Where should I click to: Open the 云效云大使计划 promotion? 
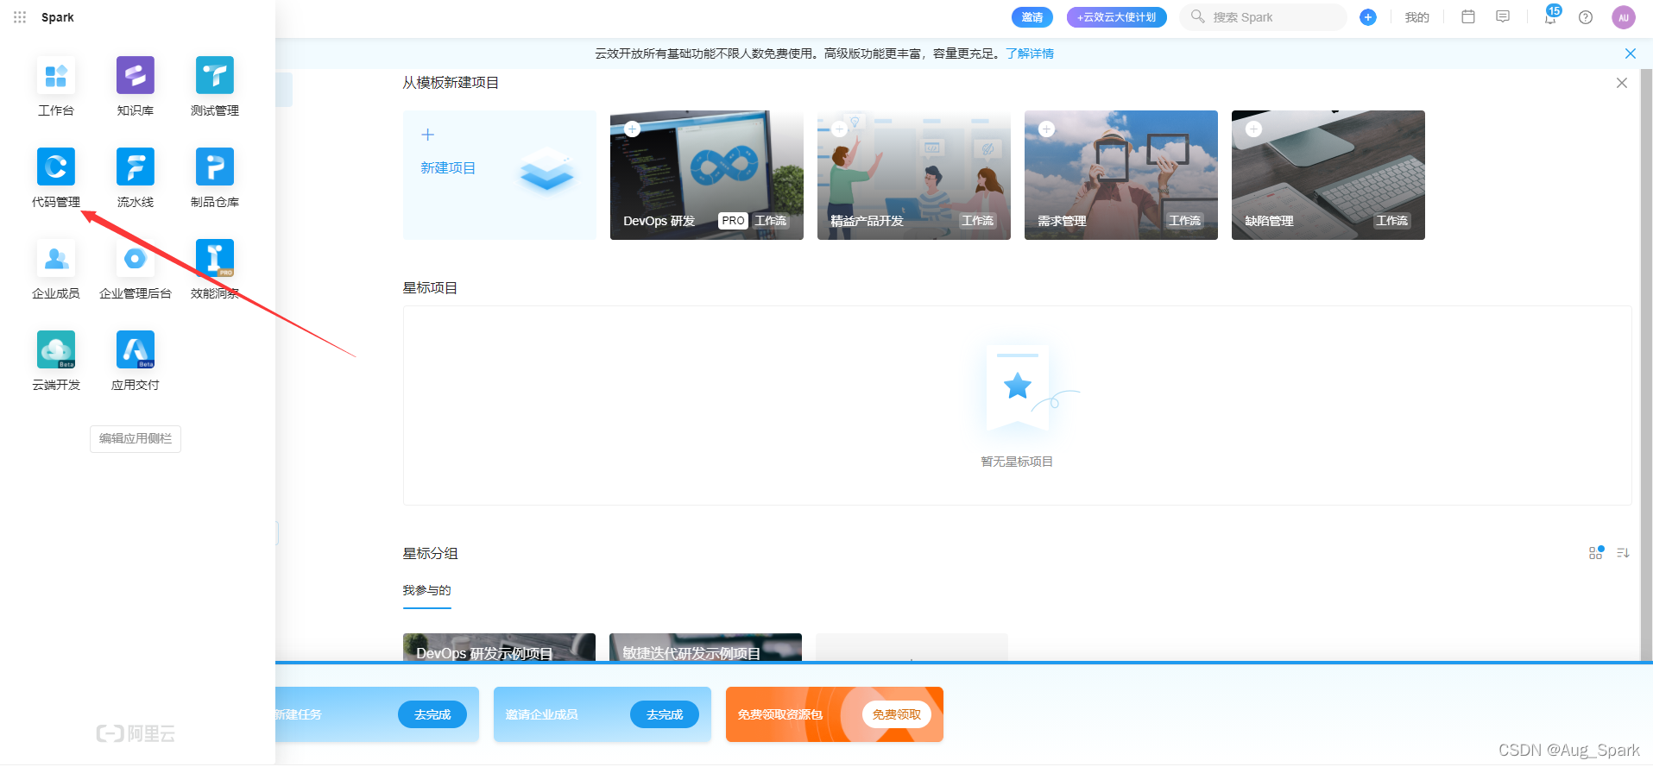pos(1116,17)
